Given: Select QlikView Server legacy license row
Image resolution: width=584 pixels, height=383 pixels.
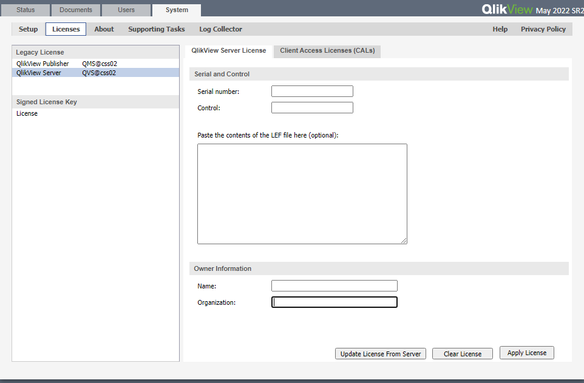Looking at the screenshot, I should click(96, 73).
